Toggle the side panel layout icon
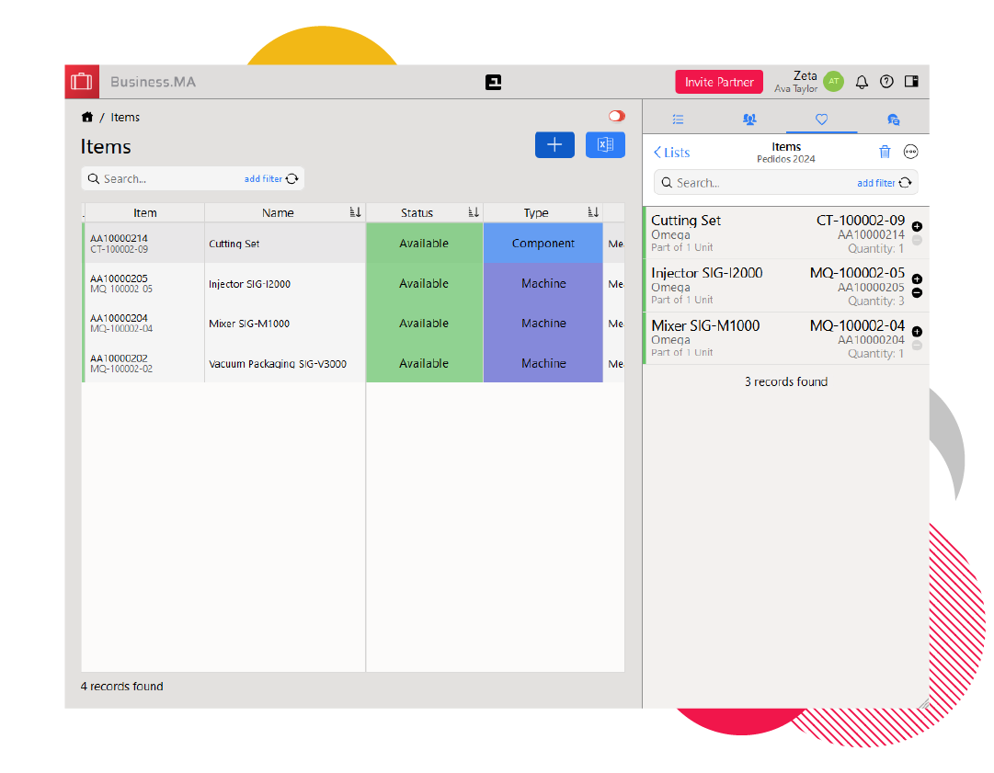Image resolution: width=994 pixels, height=773 pixels. tap(911, 82)
